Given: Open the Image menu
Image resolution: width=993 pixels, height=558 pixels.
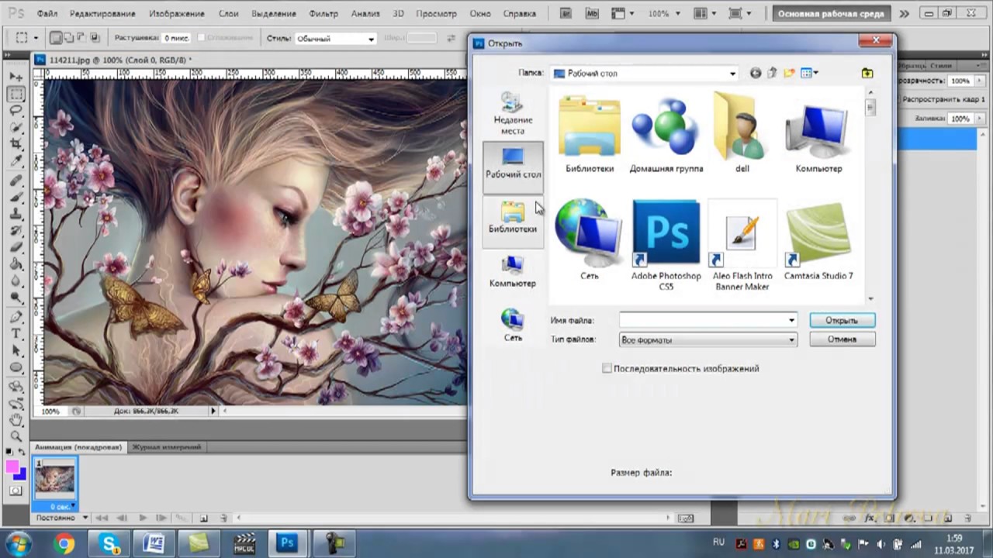Looking at the screenshot, I should click(178, 14).
